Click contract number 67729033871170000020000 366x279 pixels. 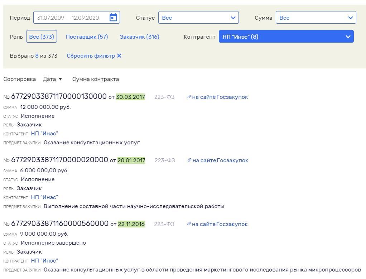pos(59,160)
